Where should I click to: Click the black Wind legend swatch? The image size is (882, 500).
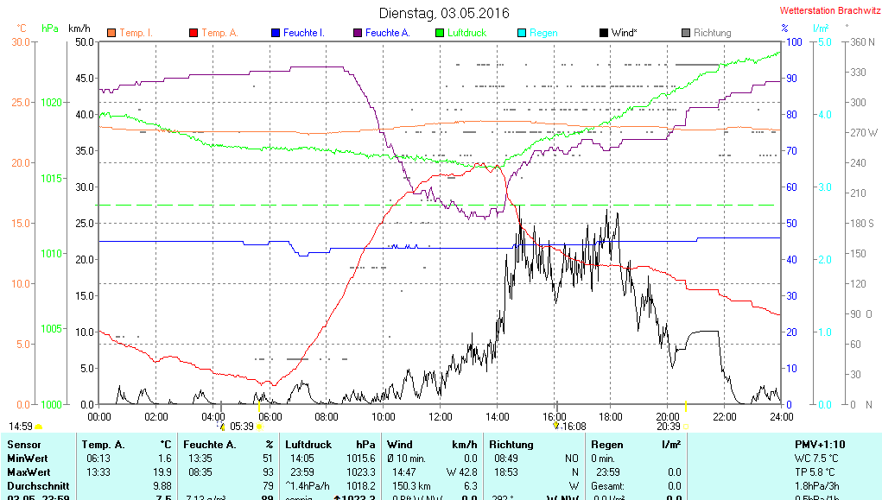tap(603, 34)
